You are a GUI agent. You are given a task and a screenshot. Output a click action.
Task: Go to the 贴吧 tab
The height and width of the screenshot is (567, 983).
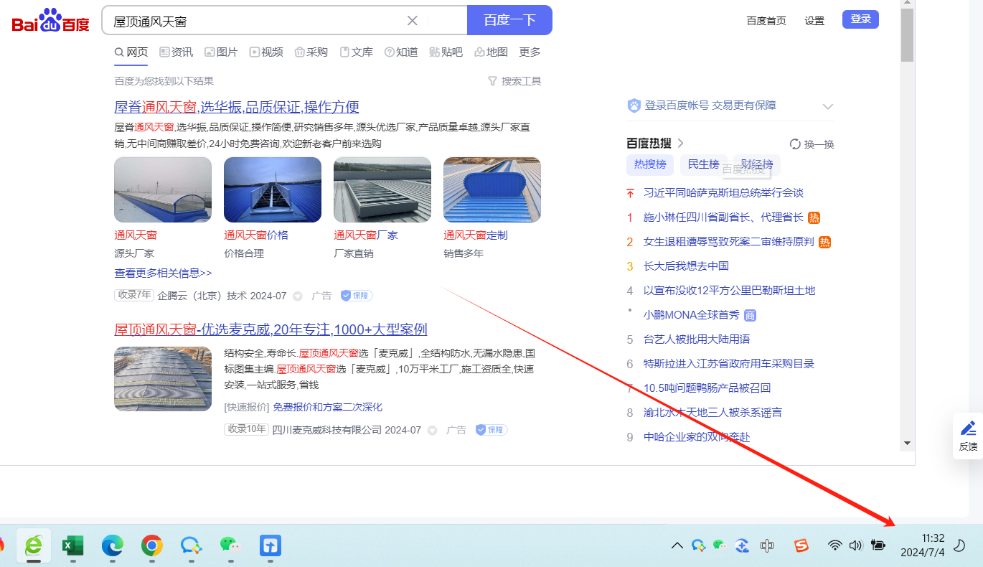[446, 52]
